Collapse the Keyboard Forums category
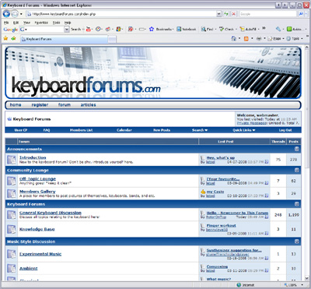This screenshot has width=311, height=289. point(297,204)
